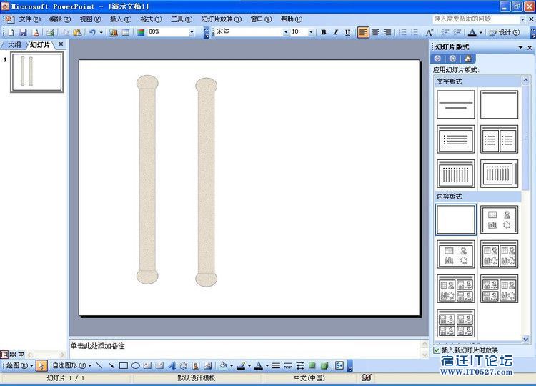Open the font size 18 dropdown
536x386 pixels.
(311, 32)
